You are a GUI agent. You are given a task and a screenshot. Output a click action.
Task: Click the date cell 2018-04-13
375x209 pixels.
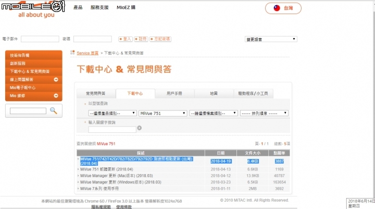click(x=221, y=169)
